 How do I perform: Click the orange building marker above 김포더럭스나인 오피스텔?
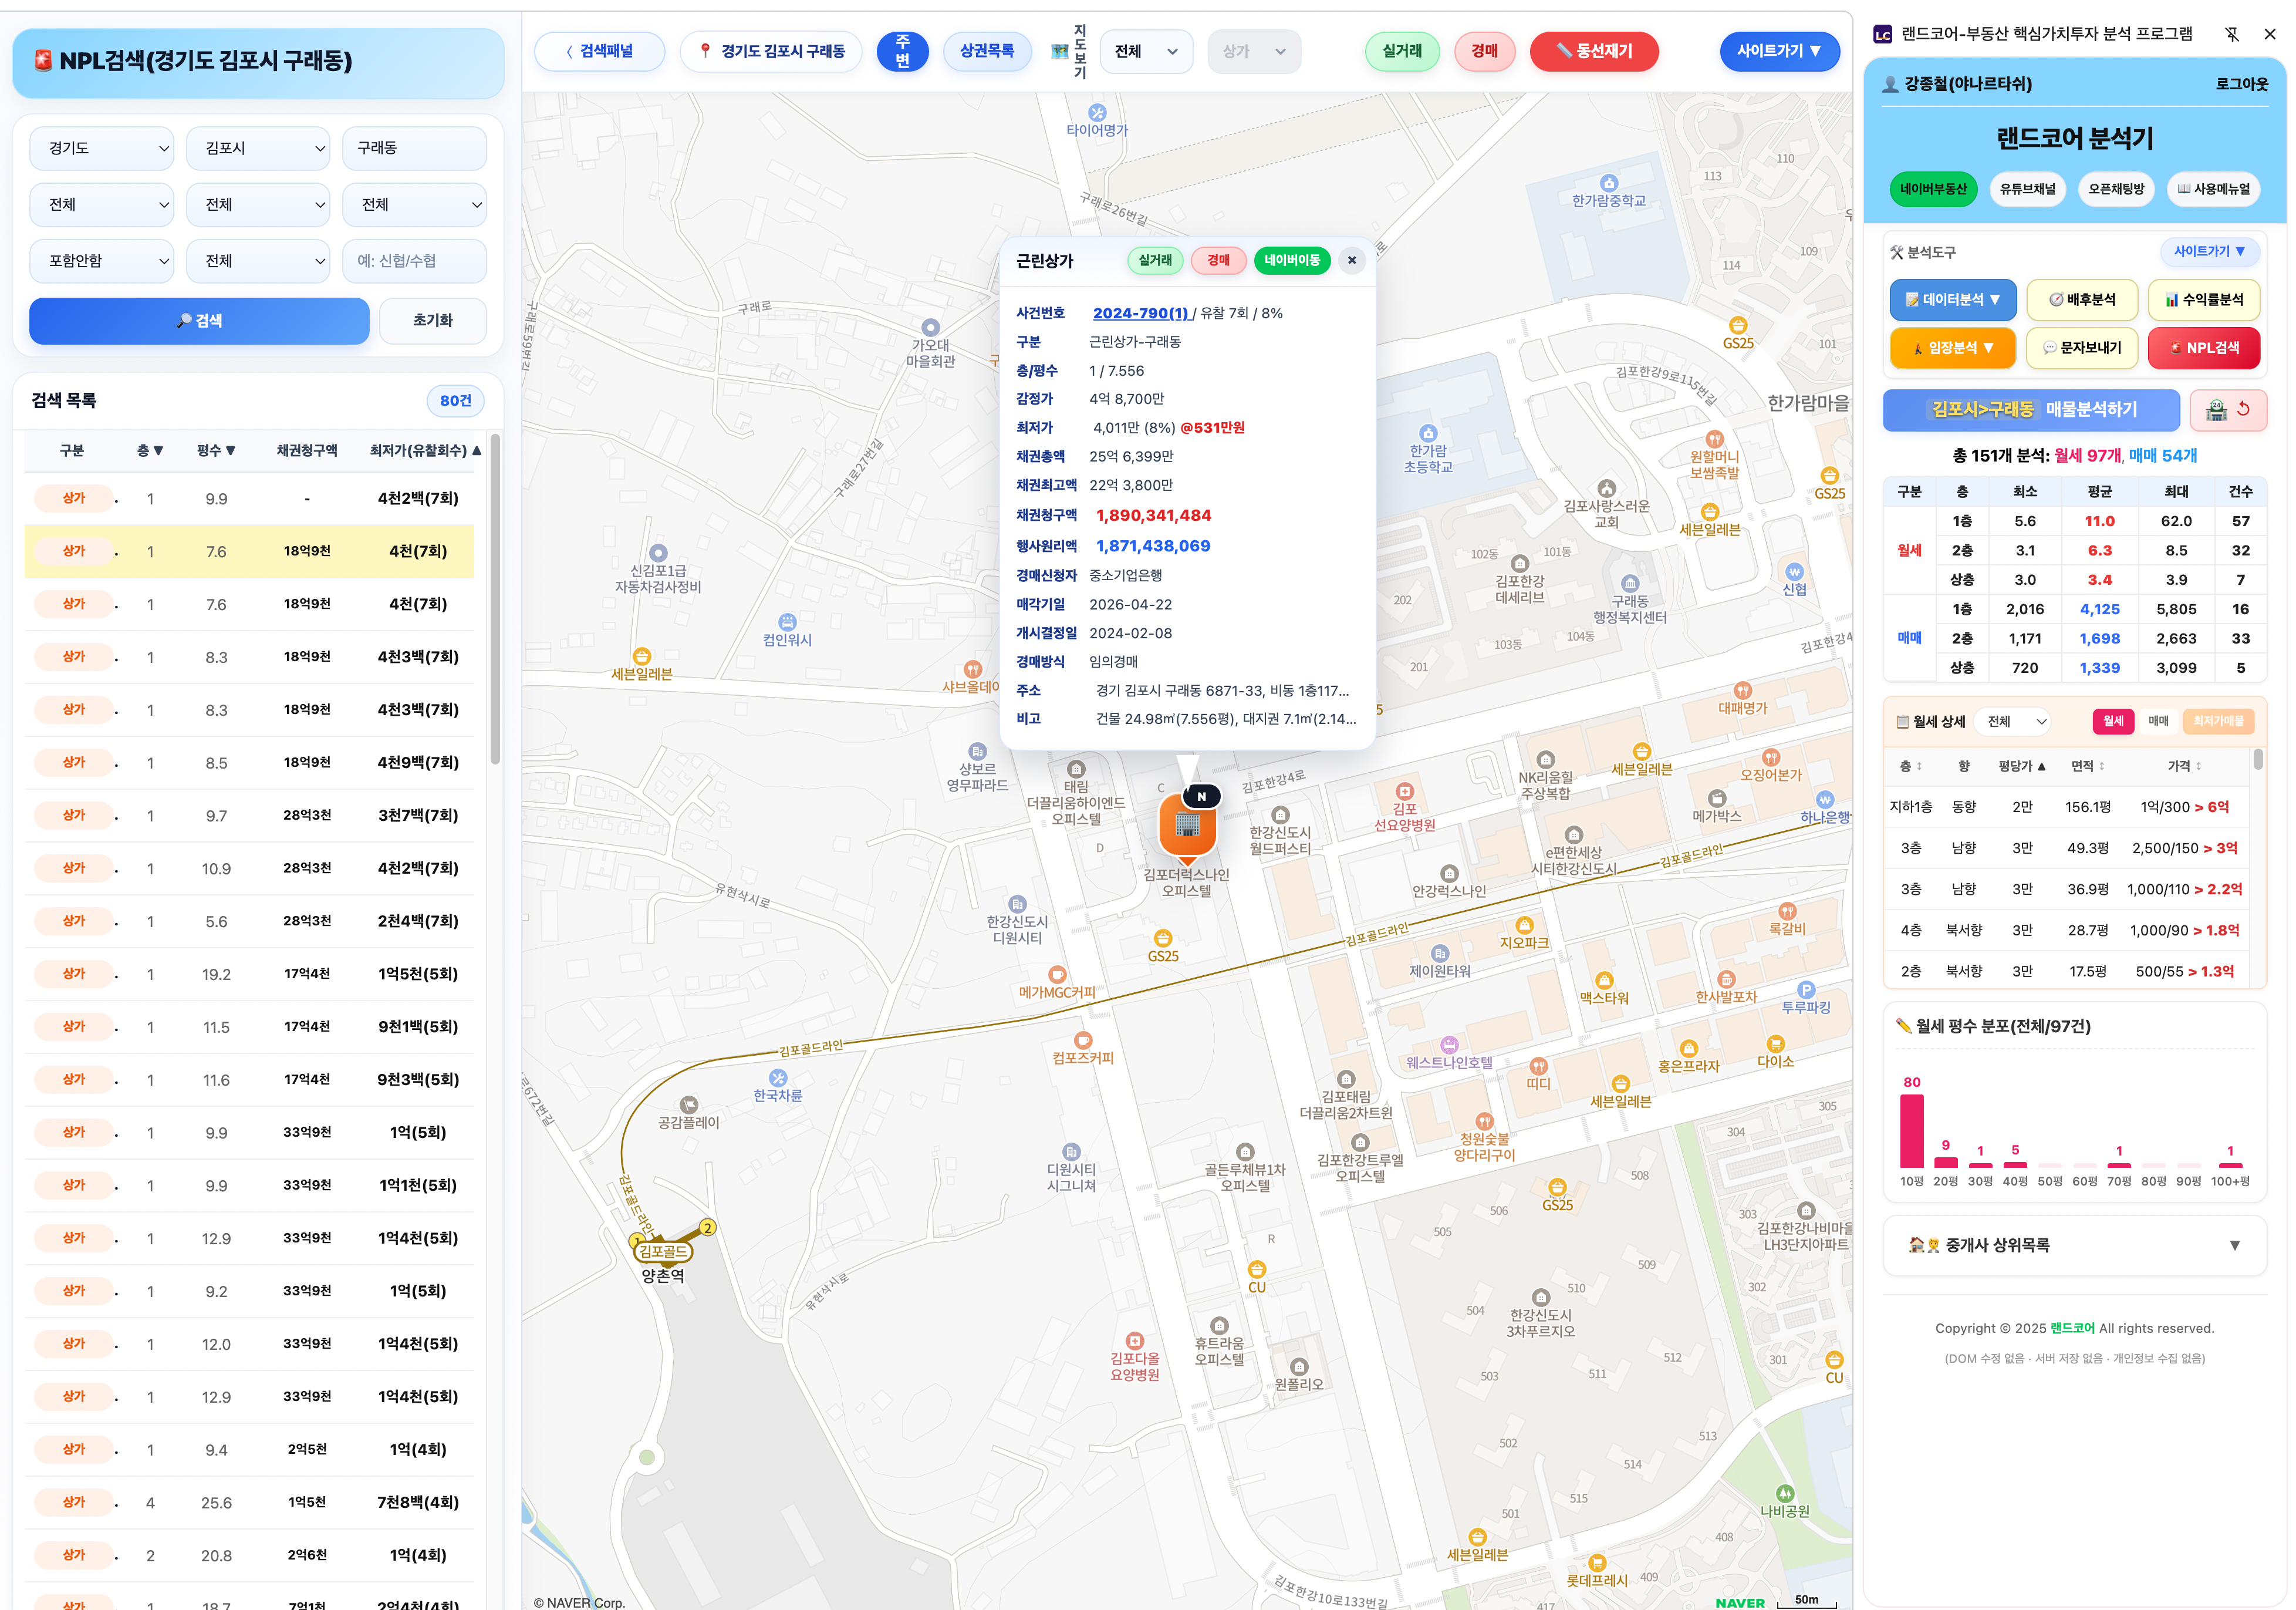pos(1187,827)
